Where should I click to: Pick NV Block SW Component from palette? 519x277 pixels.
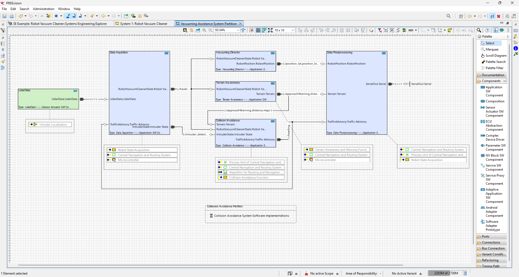pos(492,157)
